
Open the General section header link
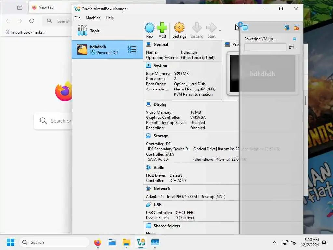[161, 44]
